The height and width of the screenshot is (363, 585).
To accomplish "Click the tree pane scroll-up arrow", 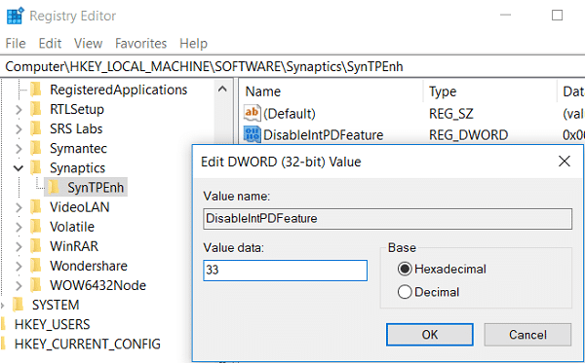I will [x=222, y=89].
